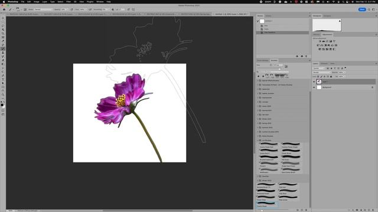Toggle airbrush-style build-up in options bar

coord(90,9)
